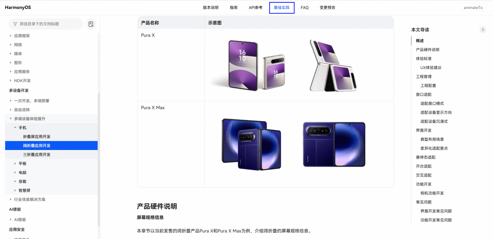The image size is (493, 239).
Task: Click the HarmonyOS logo
Action: pos(17,7)
